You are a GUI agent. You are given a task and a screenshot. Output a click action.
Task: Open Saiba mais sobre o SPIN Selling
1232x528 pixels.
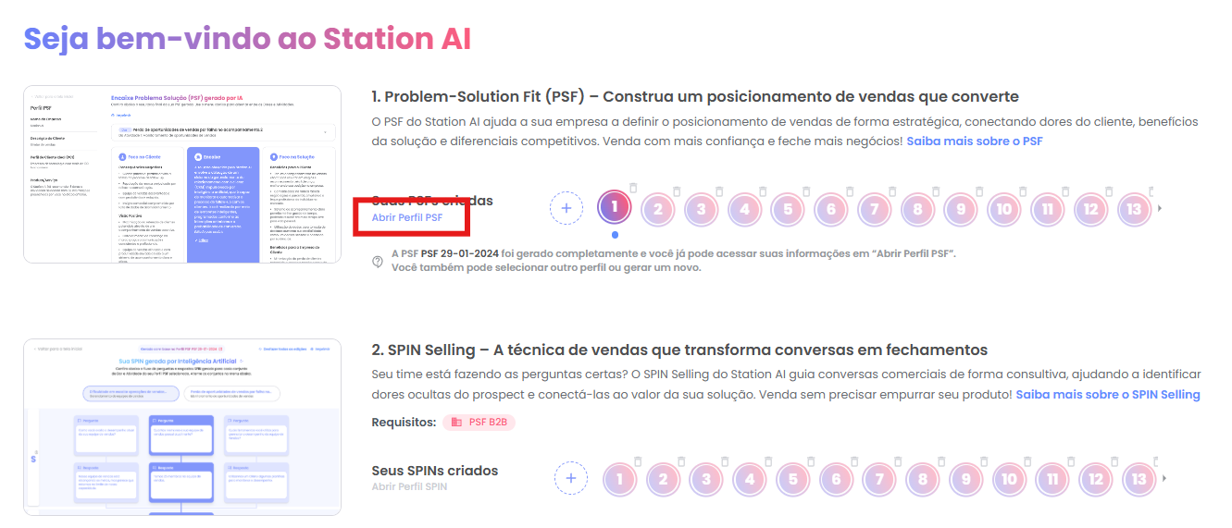(x=1108, y=395)
